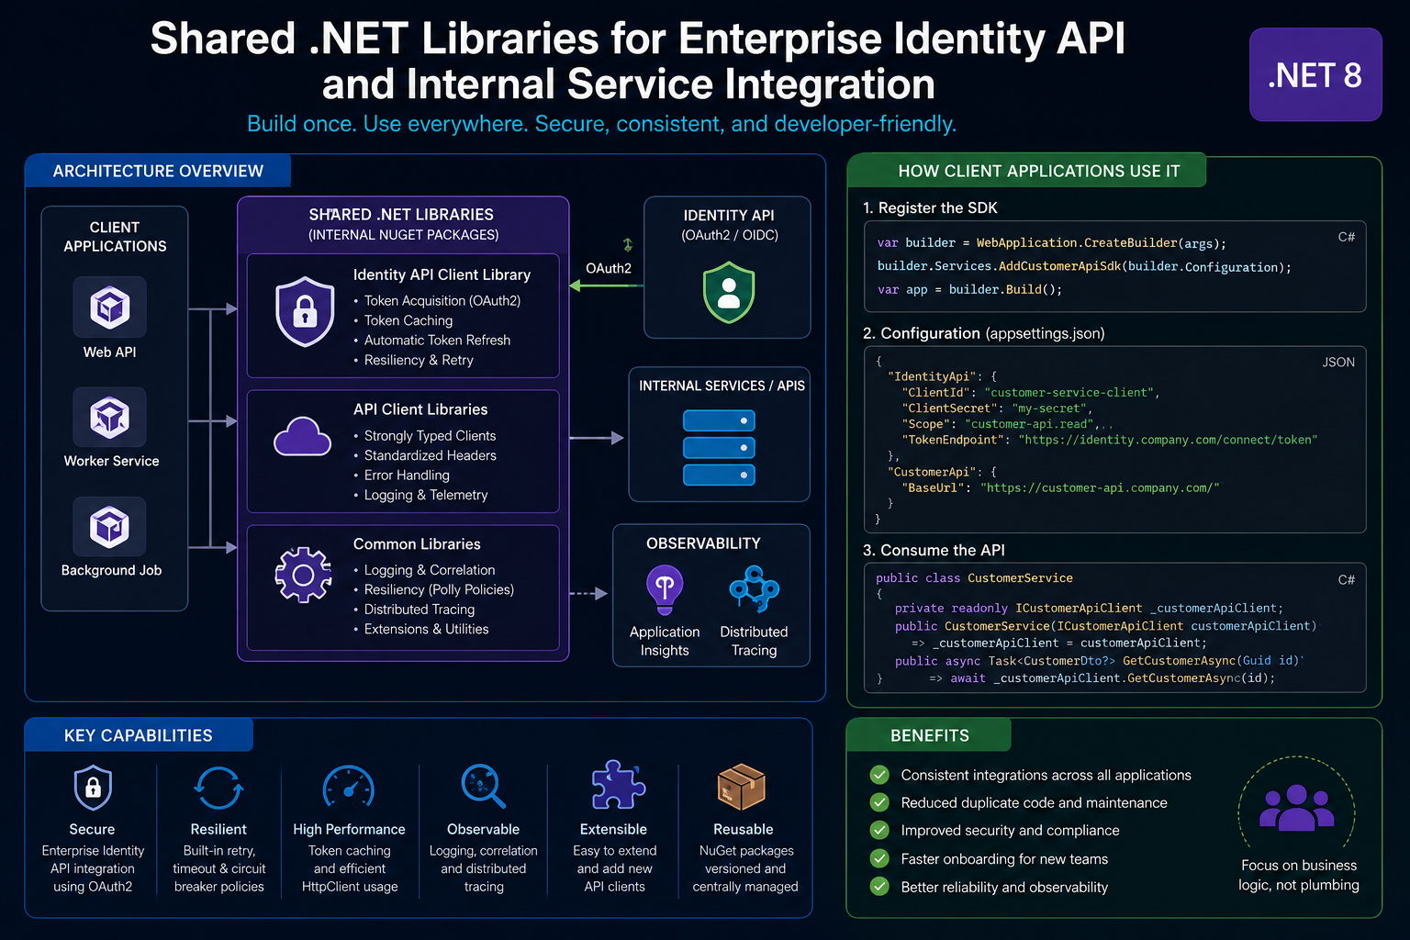Image resolution: width=1410 pixels, height=940 pixels.
Task: Click the Application Insights lightbulb icon
Action: (x=665, y=588)
